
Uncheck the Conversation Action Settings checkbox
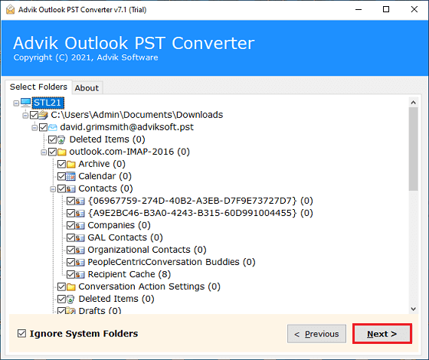pyautogui.click(x=61, y=286)
